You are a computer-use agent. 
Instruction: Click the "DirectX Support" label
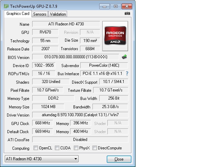(85, 82)
